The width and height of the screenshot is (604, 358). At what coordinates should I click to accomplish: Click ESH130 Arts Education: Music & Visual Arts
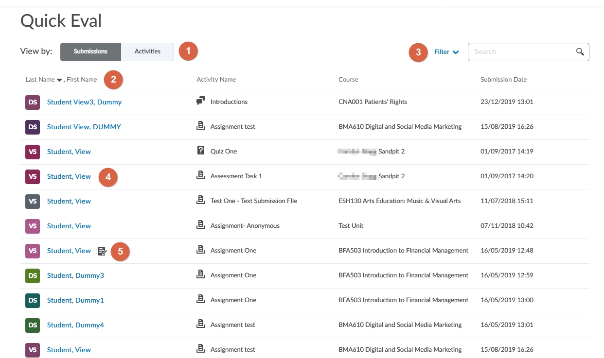pos(400,201)
